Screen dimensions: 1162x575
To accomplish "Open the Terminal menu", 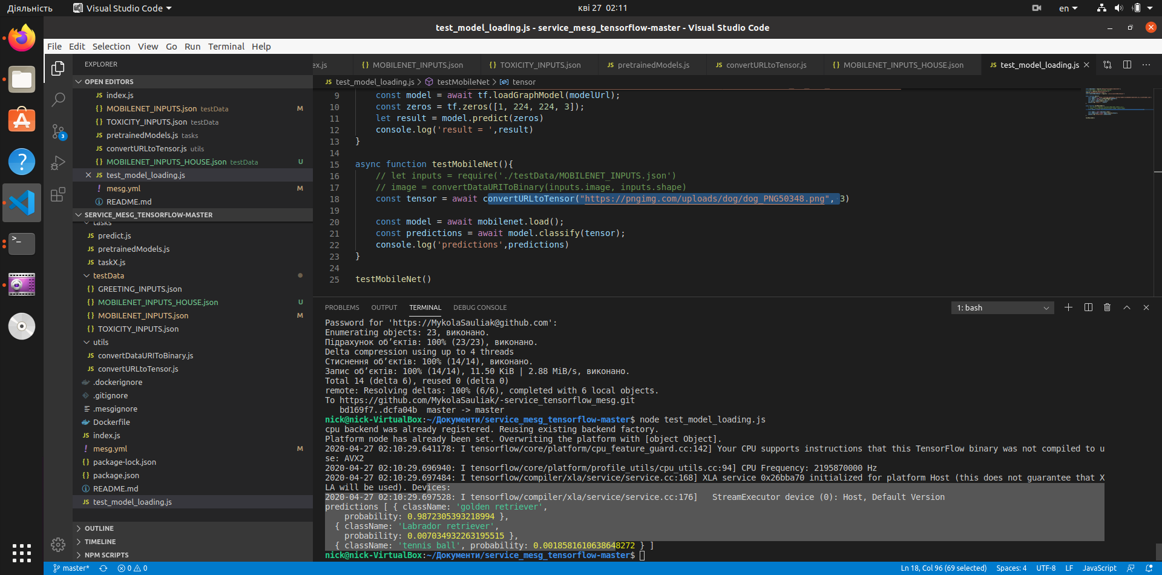I will [x=226, y=47].
